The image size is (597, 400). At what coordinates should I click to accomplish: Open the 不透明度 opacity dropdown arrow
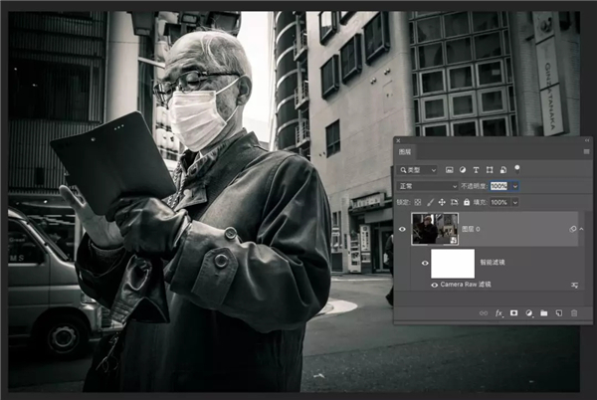514,186
